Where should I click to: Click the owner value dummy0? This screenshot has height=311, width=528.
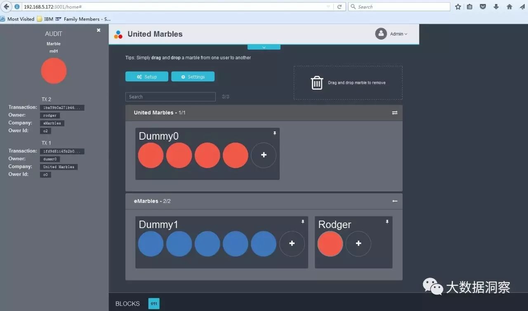point(50,159)
